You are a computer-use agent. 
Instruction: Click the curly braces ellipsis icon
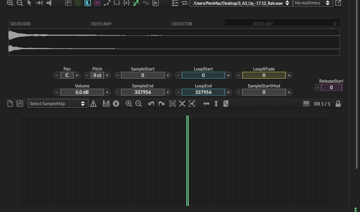tap(117, 3)
